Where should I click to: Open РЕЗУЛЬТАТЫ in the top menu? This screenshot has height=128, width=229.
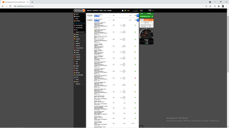(96, 10)
